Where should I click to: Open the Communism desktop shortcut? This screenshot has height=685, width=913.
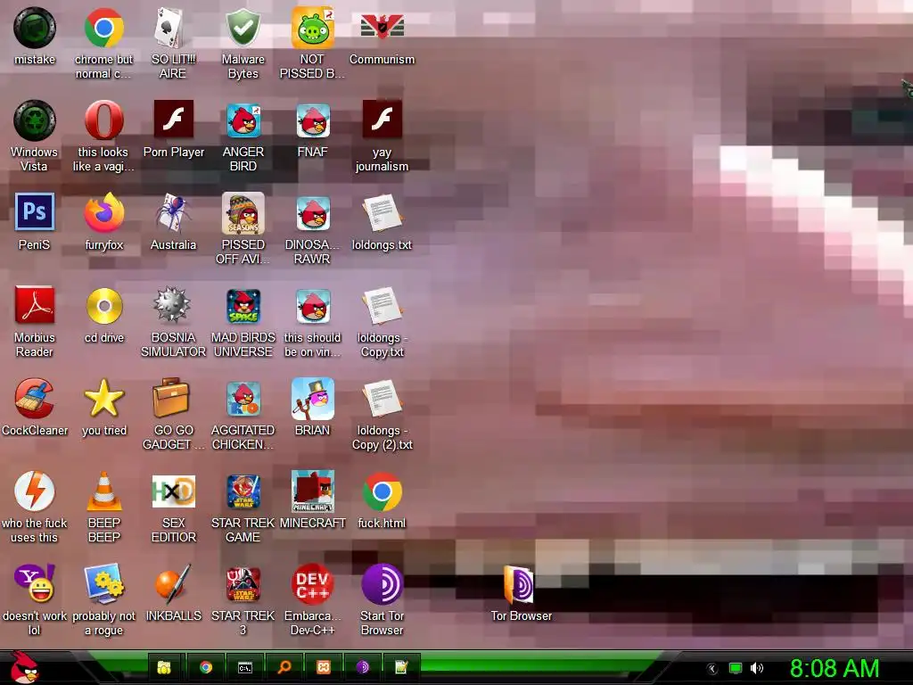tap(382, 28)
